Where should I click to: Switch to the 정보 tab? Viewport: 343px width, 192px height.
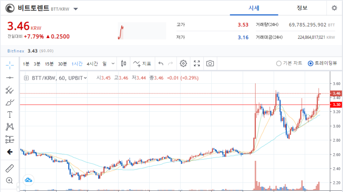pyautogui.click(x=302, y=8)
